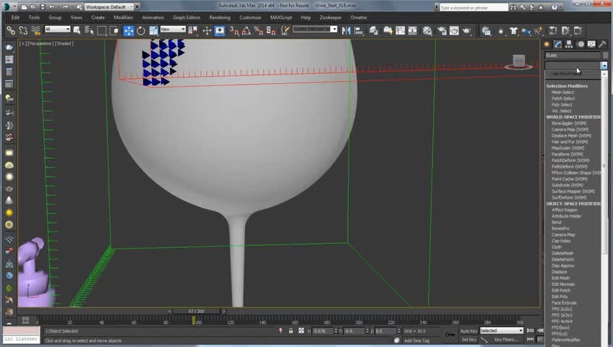Click the Set Key button
Viewport: 613px width, 347px height.
[468, 340]
